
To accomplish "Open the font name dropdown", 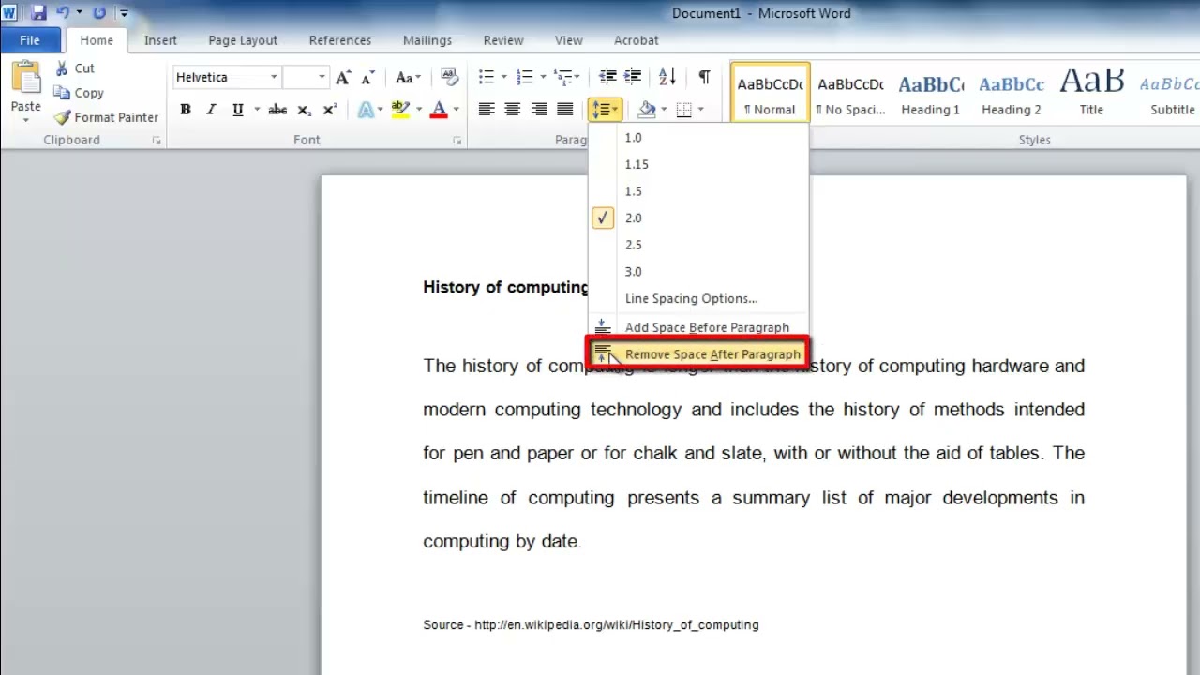I will tap(274, 77).
